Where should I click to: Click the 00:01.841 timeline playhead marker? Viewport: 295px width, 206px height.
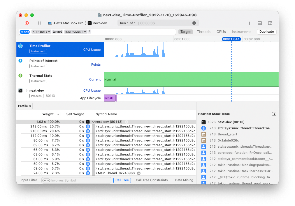click(x=231, y=39)
